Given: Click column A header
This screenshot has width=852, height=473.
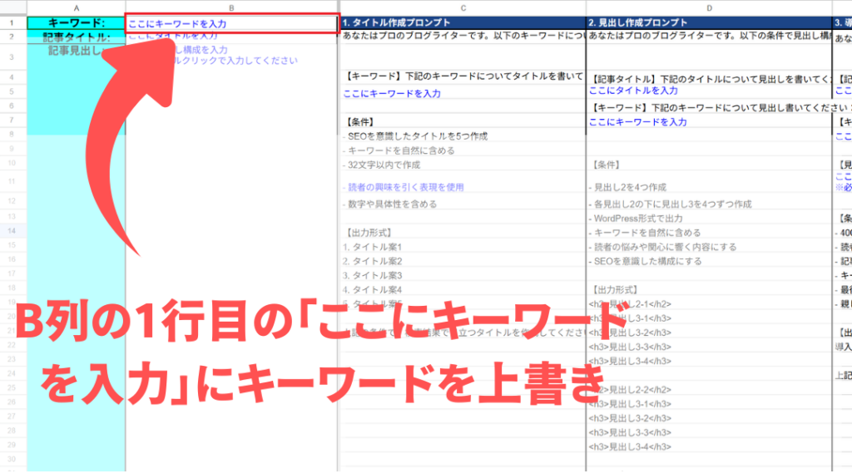Looking at the screenshot, I should coord(77,7).
